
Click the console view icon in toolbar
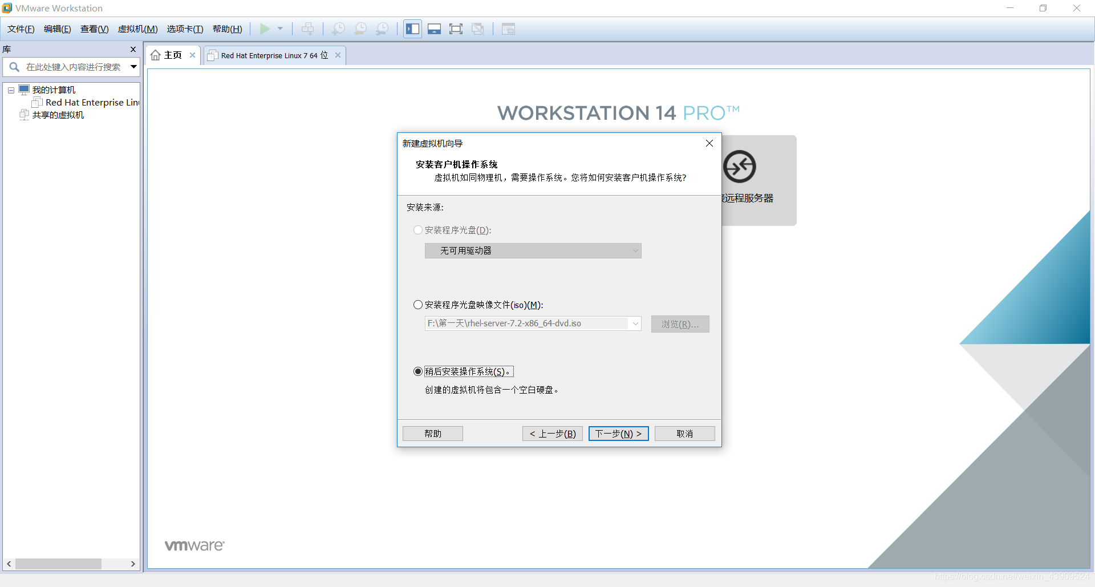point(508,29)
